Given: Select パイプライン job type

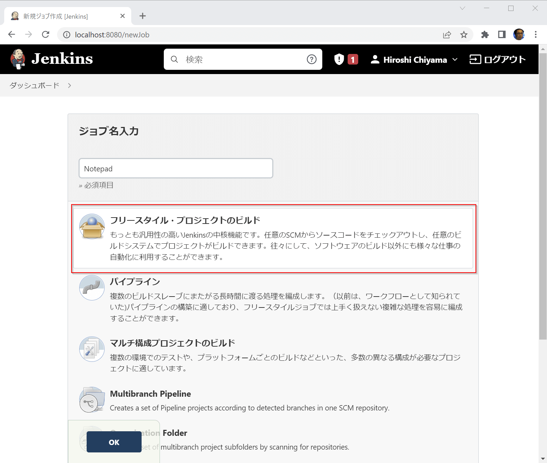Looking at the screenshot, I should [x=273, y=299].
